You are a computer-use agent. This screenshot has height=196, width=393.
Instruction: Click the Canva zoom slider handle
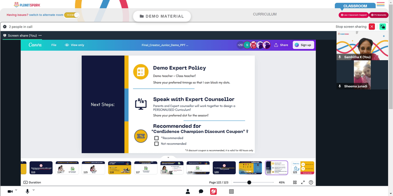coord(249,183)
